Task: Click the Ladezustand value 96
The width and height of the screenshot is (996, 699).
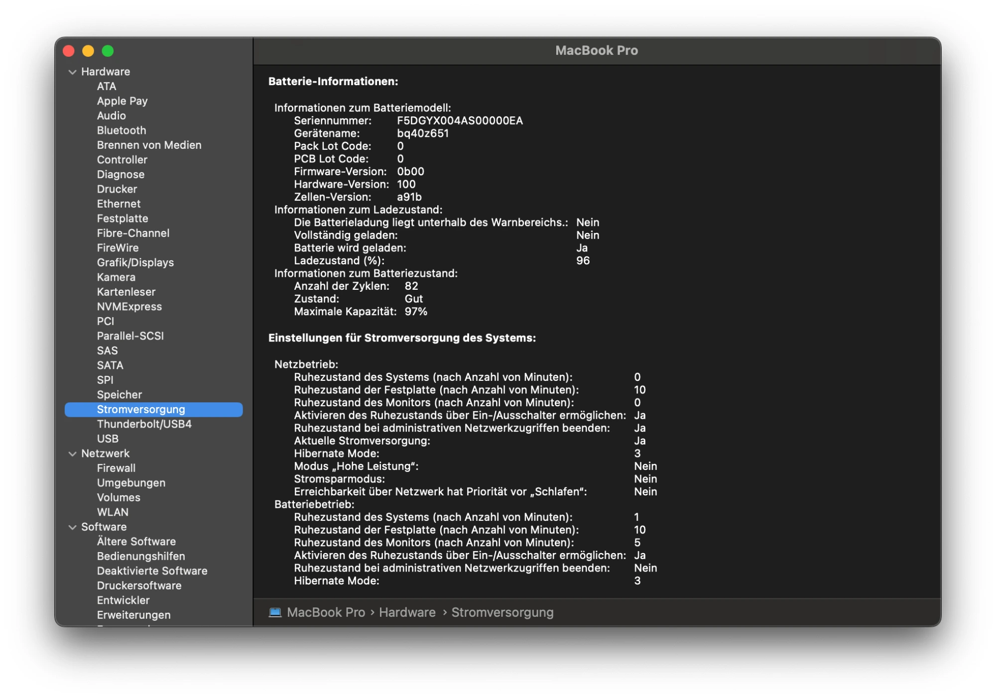Action: tap(583, 261)
